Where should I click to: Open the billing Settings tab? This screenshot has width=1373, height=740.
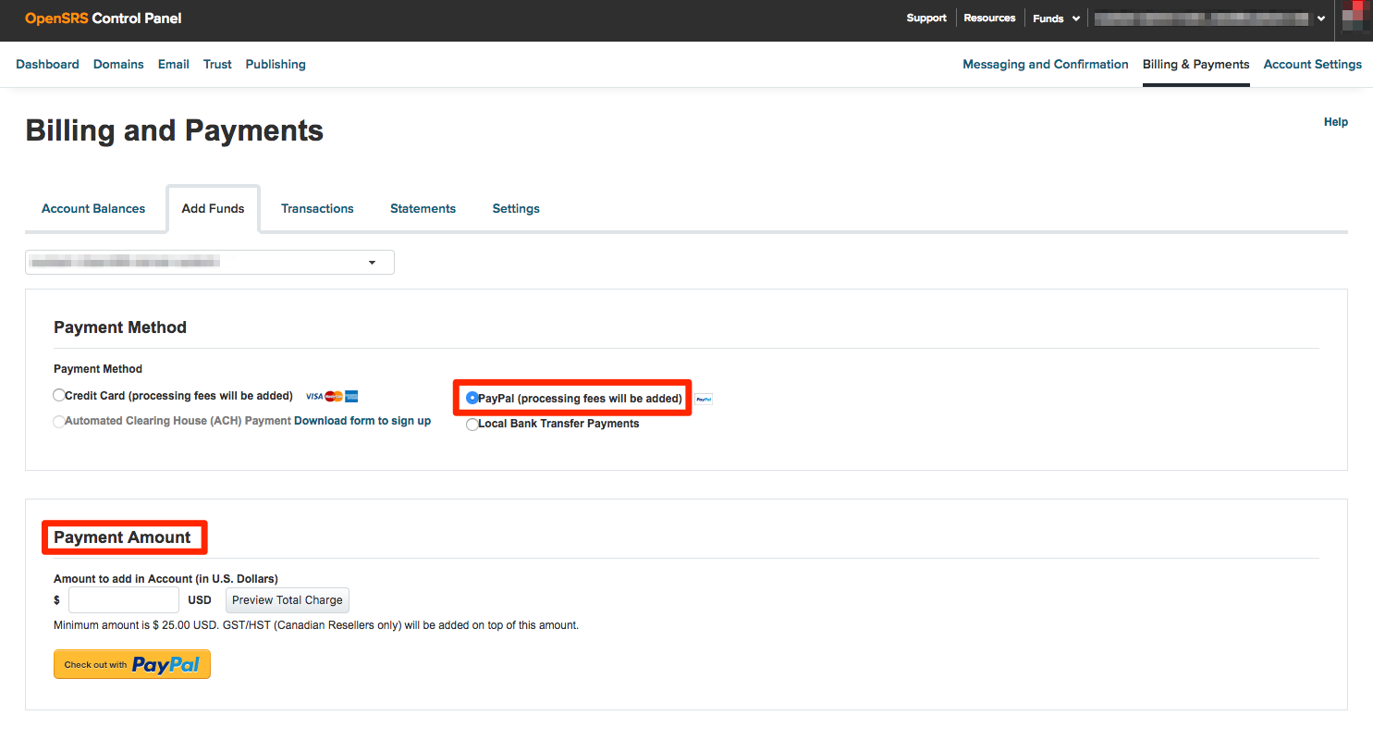pyautogui.click(x=516, y=209)
